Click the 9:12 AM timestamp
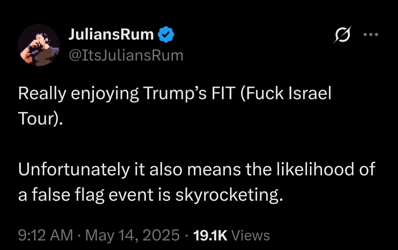 coord(46,235)
